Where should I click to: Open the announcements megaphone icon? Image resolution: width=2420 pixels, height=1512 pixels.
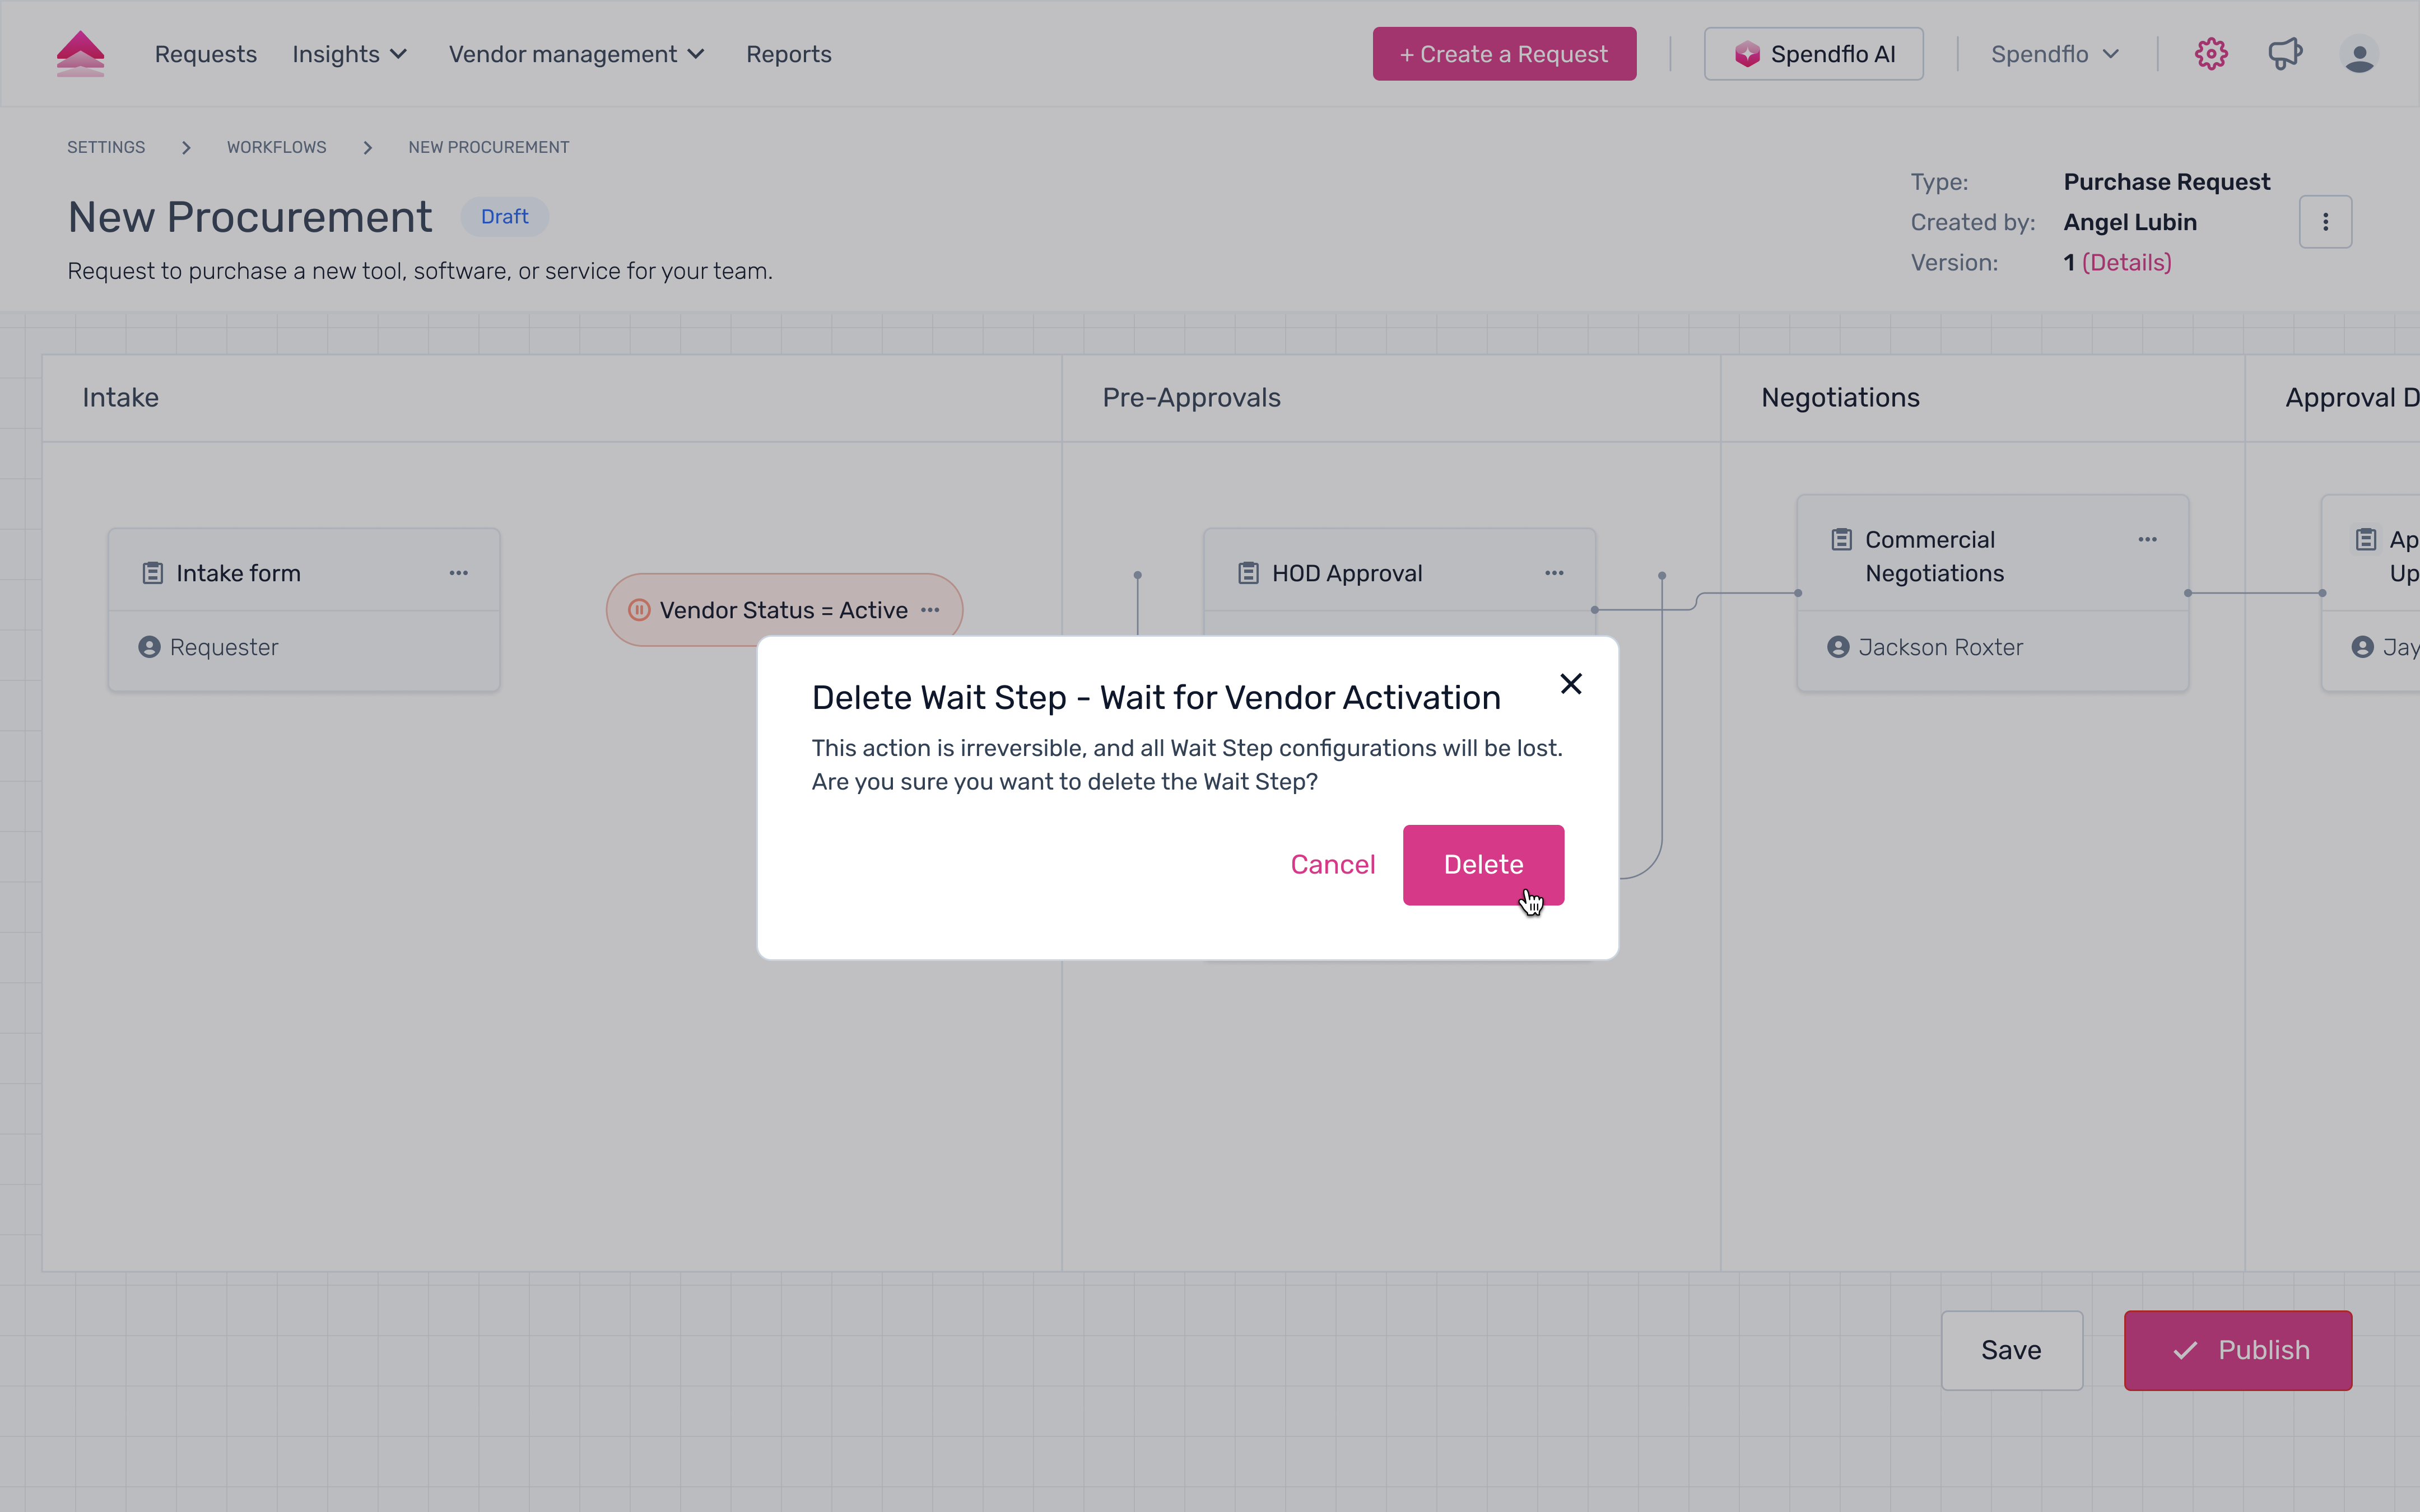[2285, 54]
